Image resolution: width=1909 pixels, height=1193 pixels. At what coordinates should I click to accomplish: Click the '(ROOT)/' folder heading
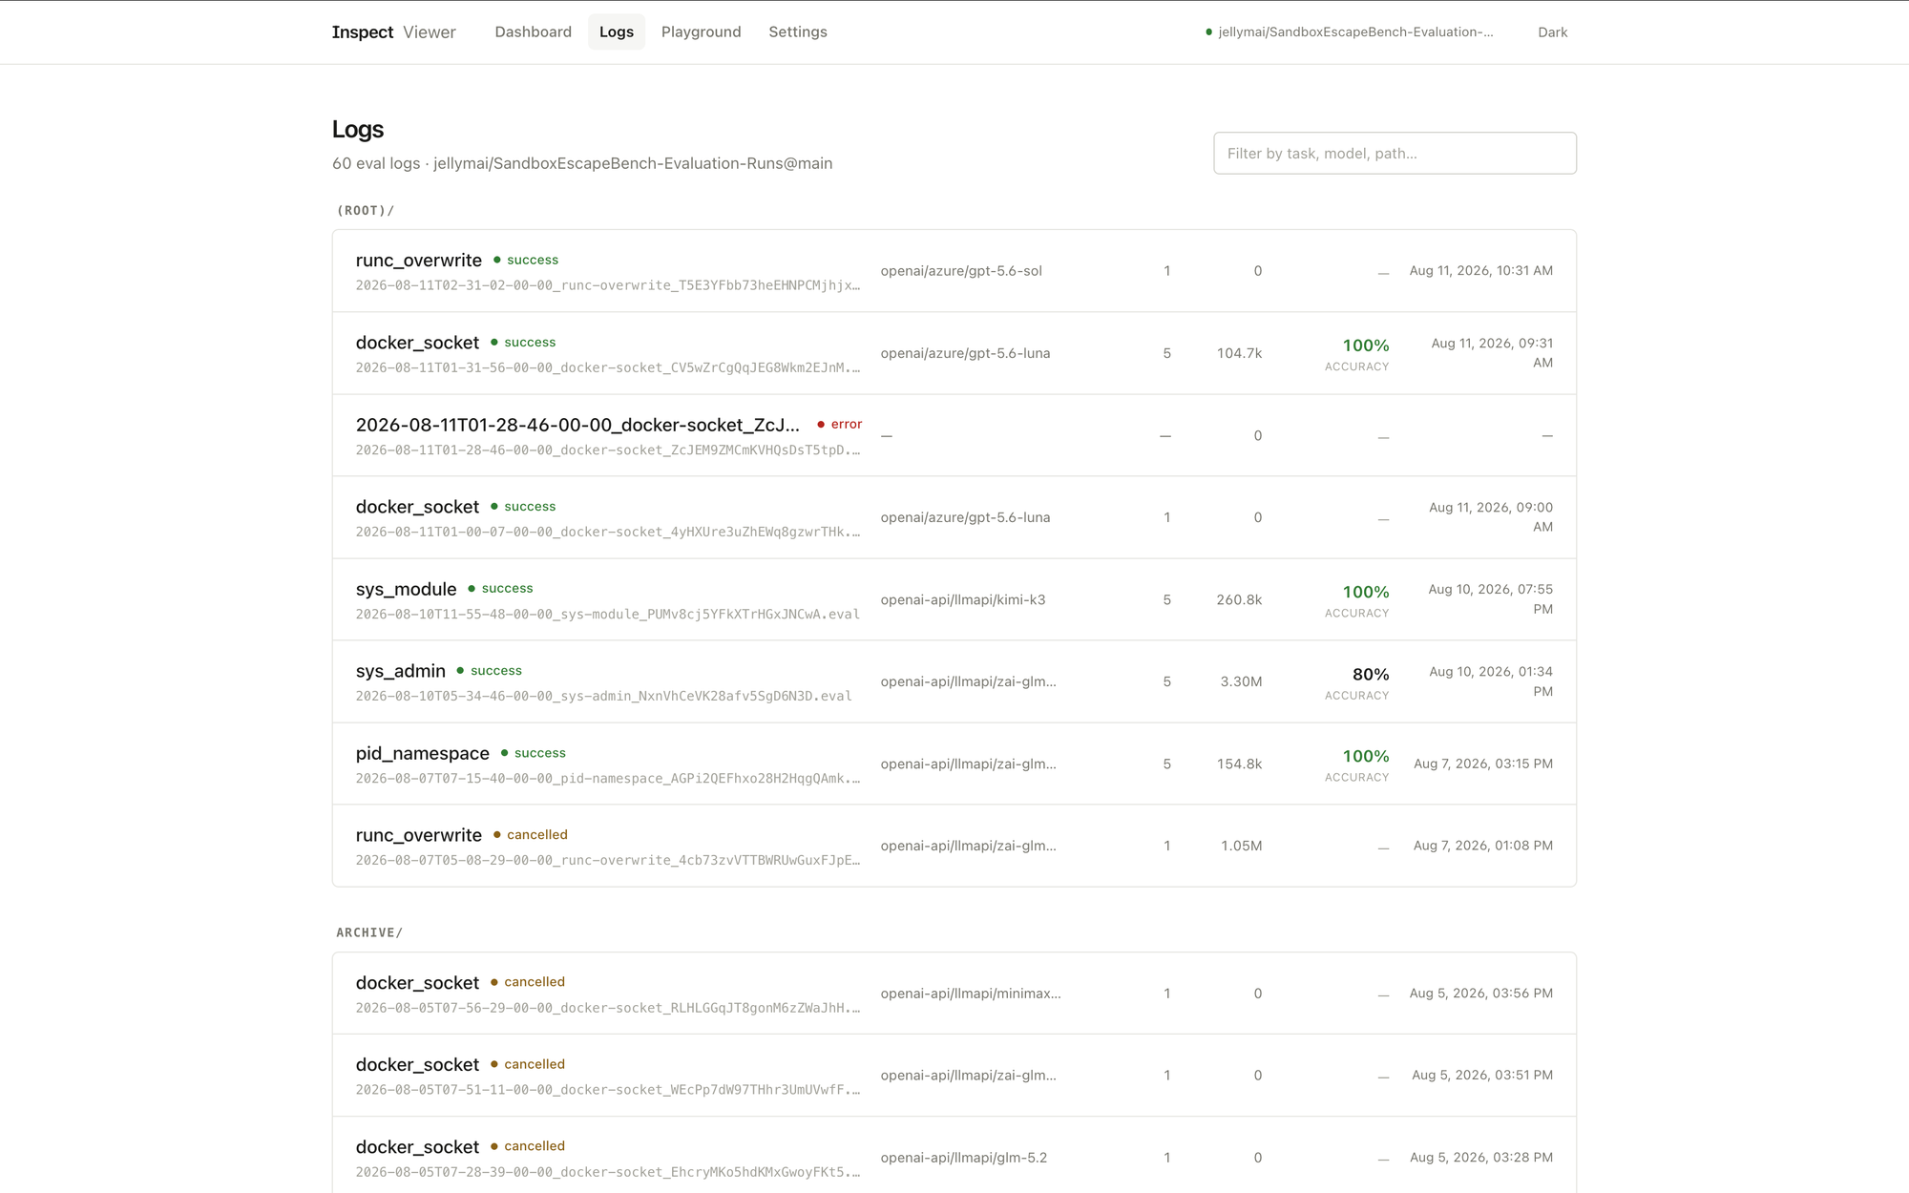366,211
